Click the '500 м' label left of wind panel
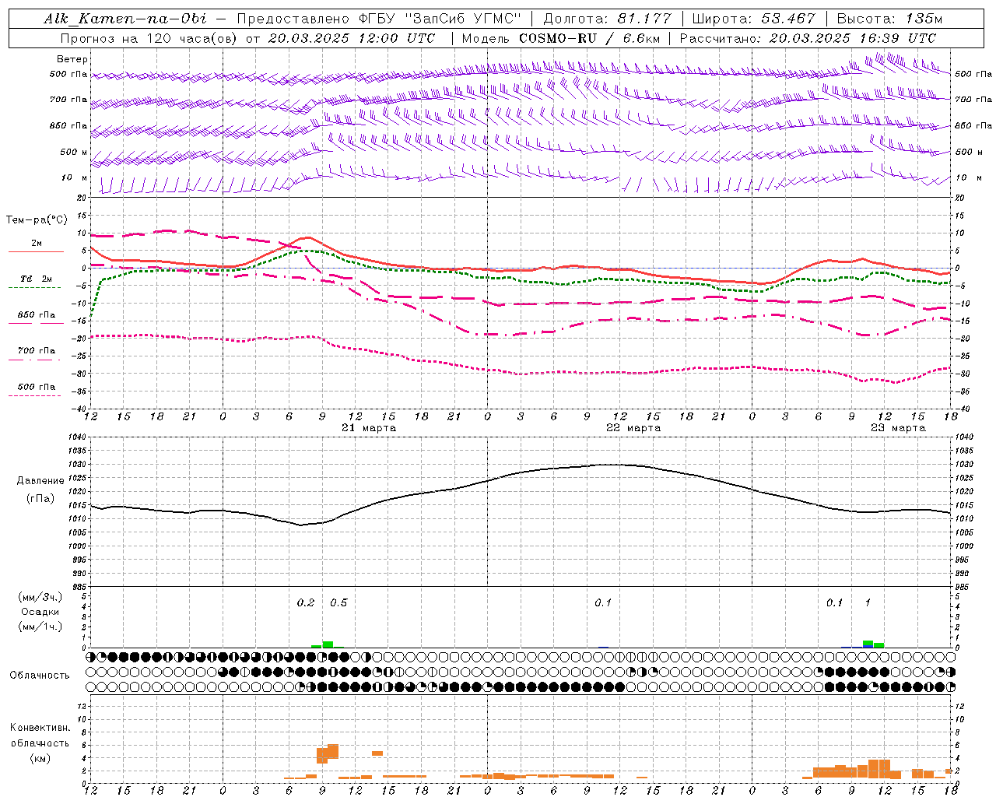996x797 pixels. (x=74, y=152)
